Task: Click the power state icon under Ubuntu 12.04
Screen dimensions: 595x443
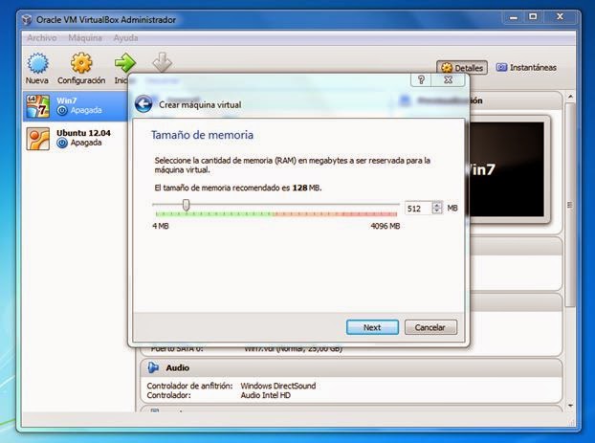Action: click(x=62, y=144)
